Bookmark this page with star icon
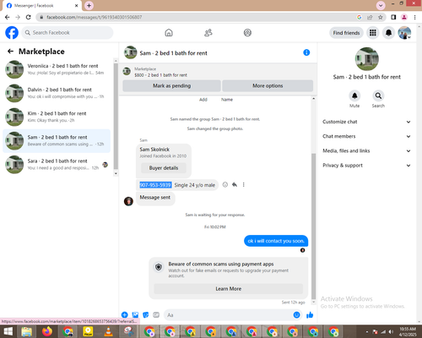Image resolution: width=422 pixels, height=338 pixels. 381,17
